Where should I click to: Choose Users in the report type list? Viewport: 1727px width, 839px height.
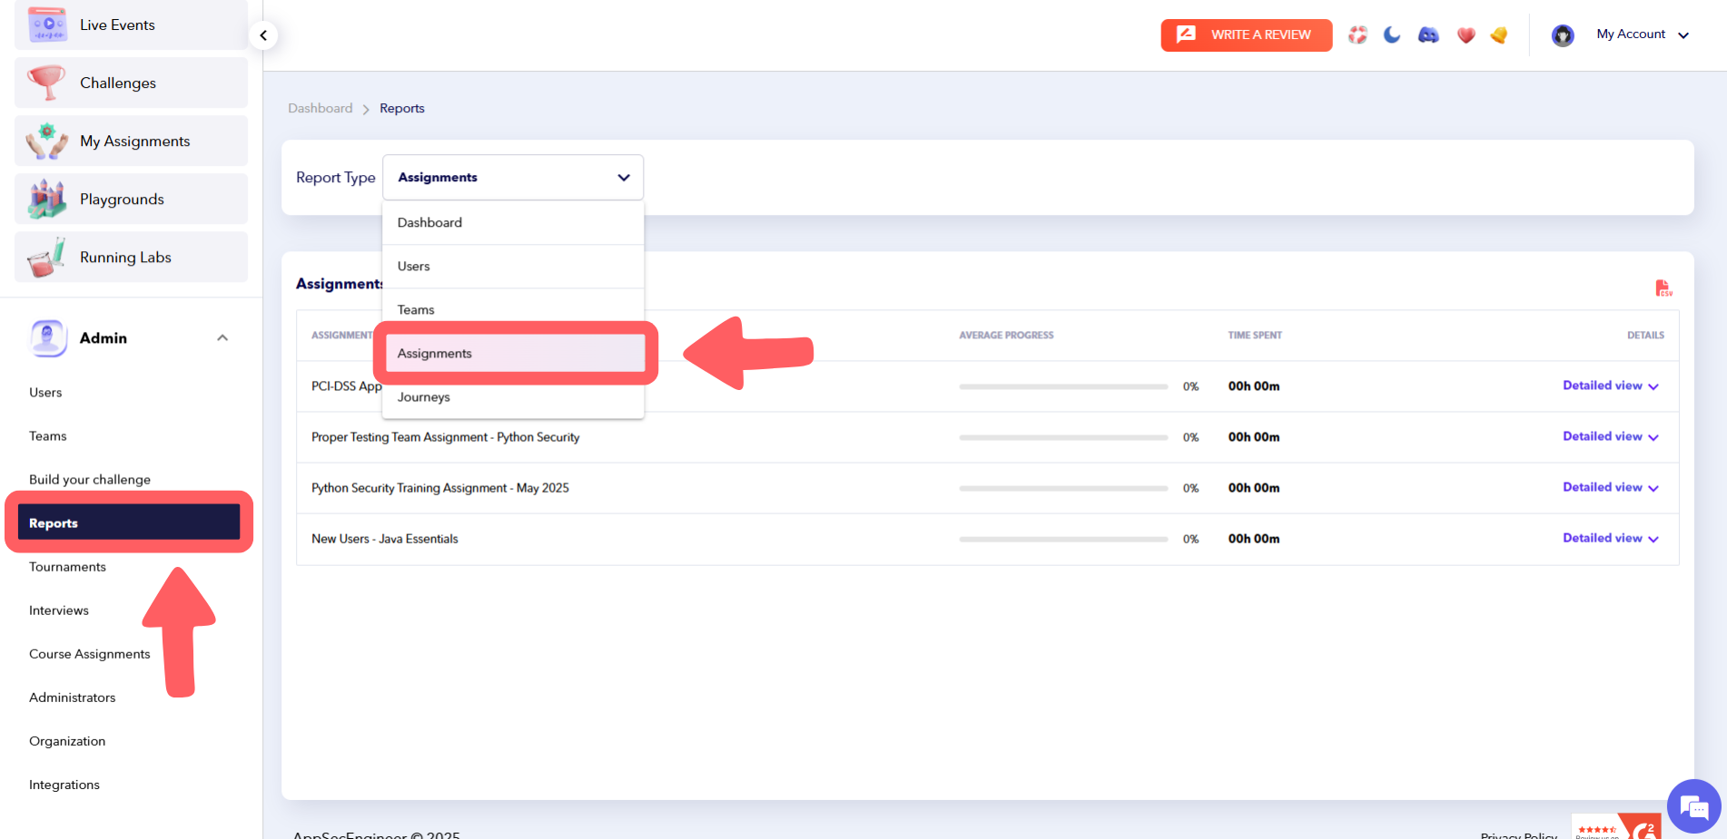pos(414,267)
